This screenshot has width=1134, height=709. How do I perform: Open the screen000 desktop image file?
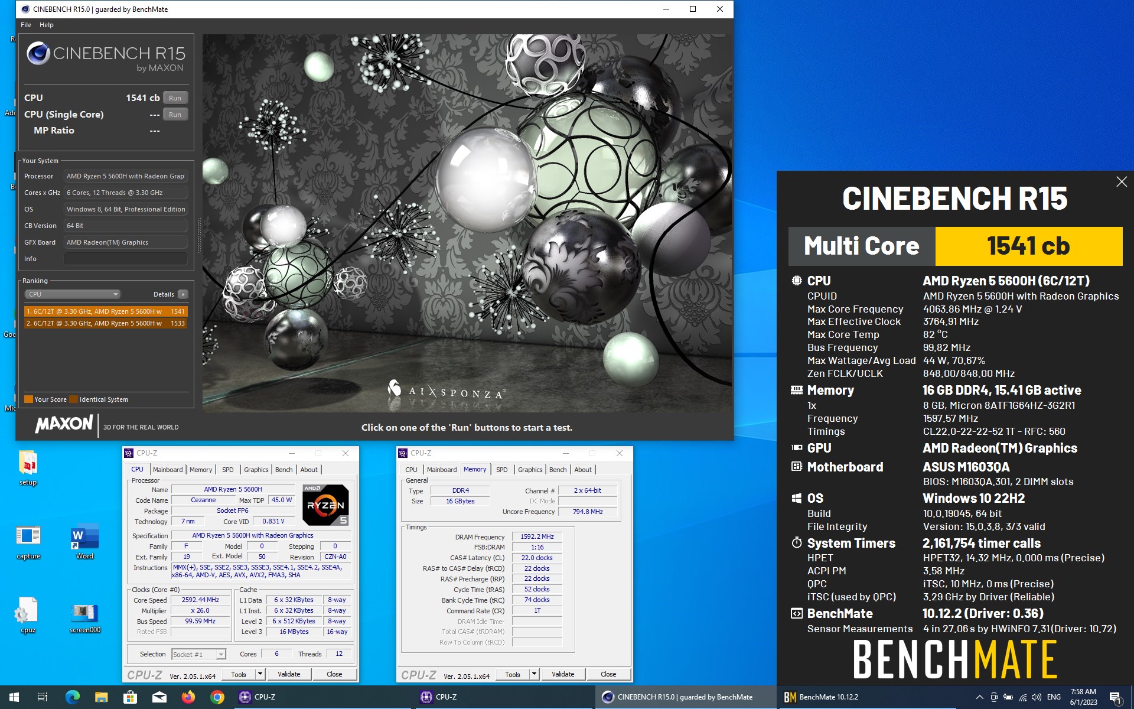(x=85, y=618)
